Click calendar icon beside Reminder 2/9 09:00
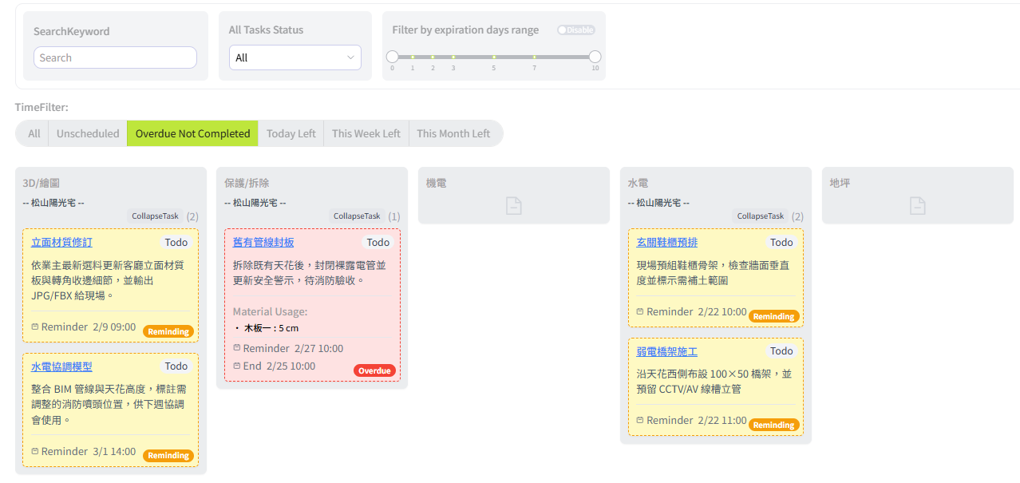This screenshot has width=1020, height=483. (34, 327)
